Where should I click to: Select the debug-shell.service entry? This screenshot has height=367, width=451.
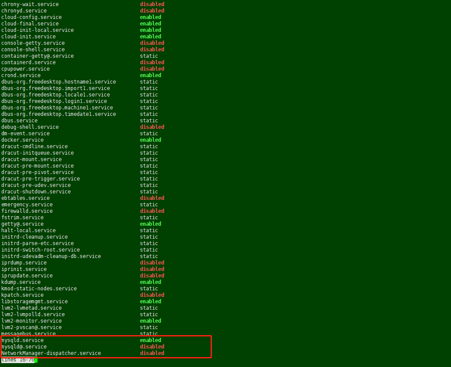[30, 127]
